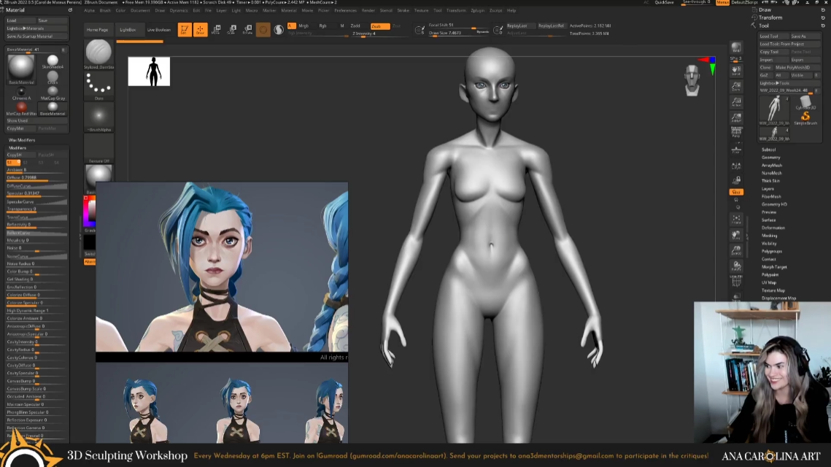Viewport: 831px width, 467px height.
Task: Select the BasicMaterial sphere
Action: coord(21,68)
